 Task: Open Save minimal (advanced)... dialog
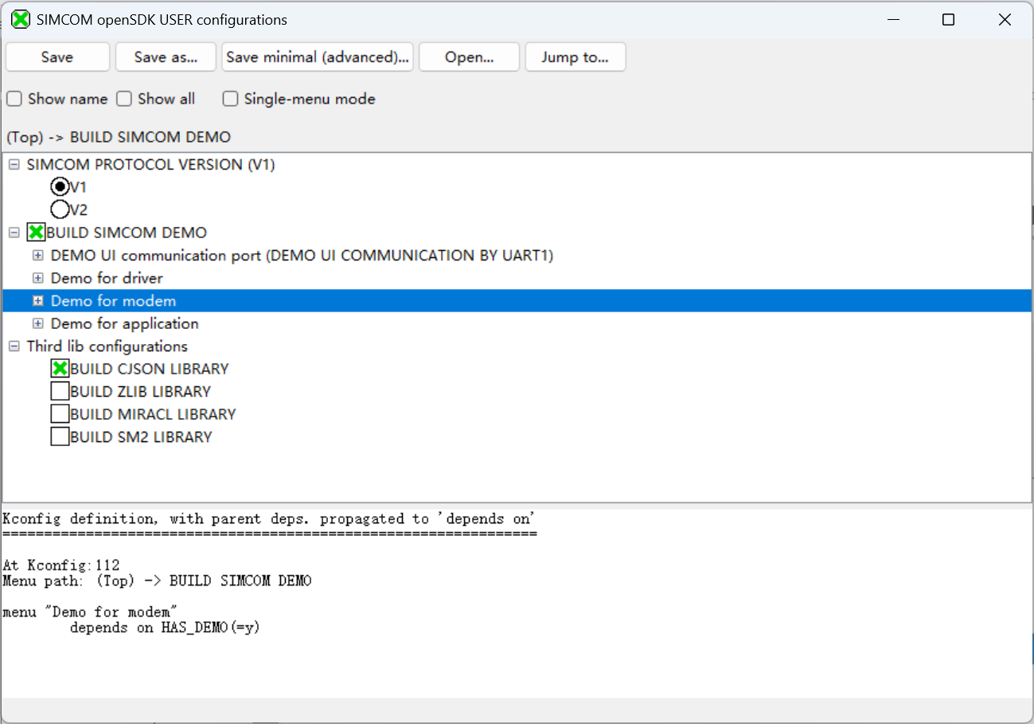pyautogui.click(x=318, y=57)
